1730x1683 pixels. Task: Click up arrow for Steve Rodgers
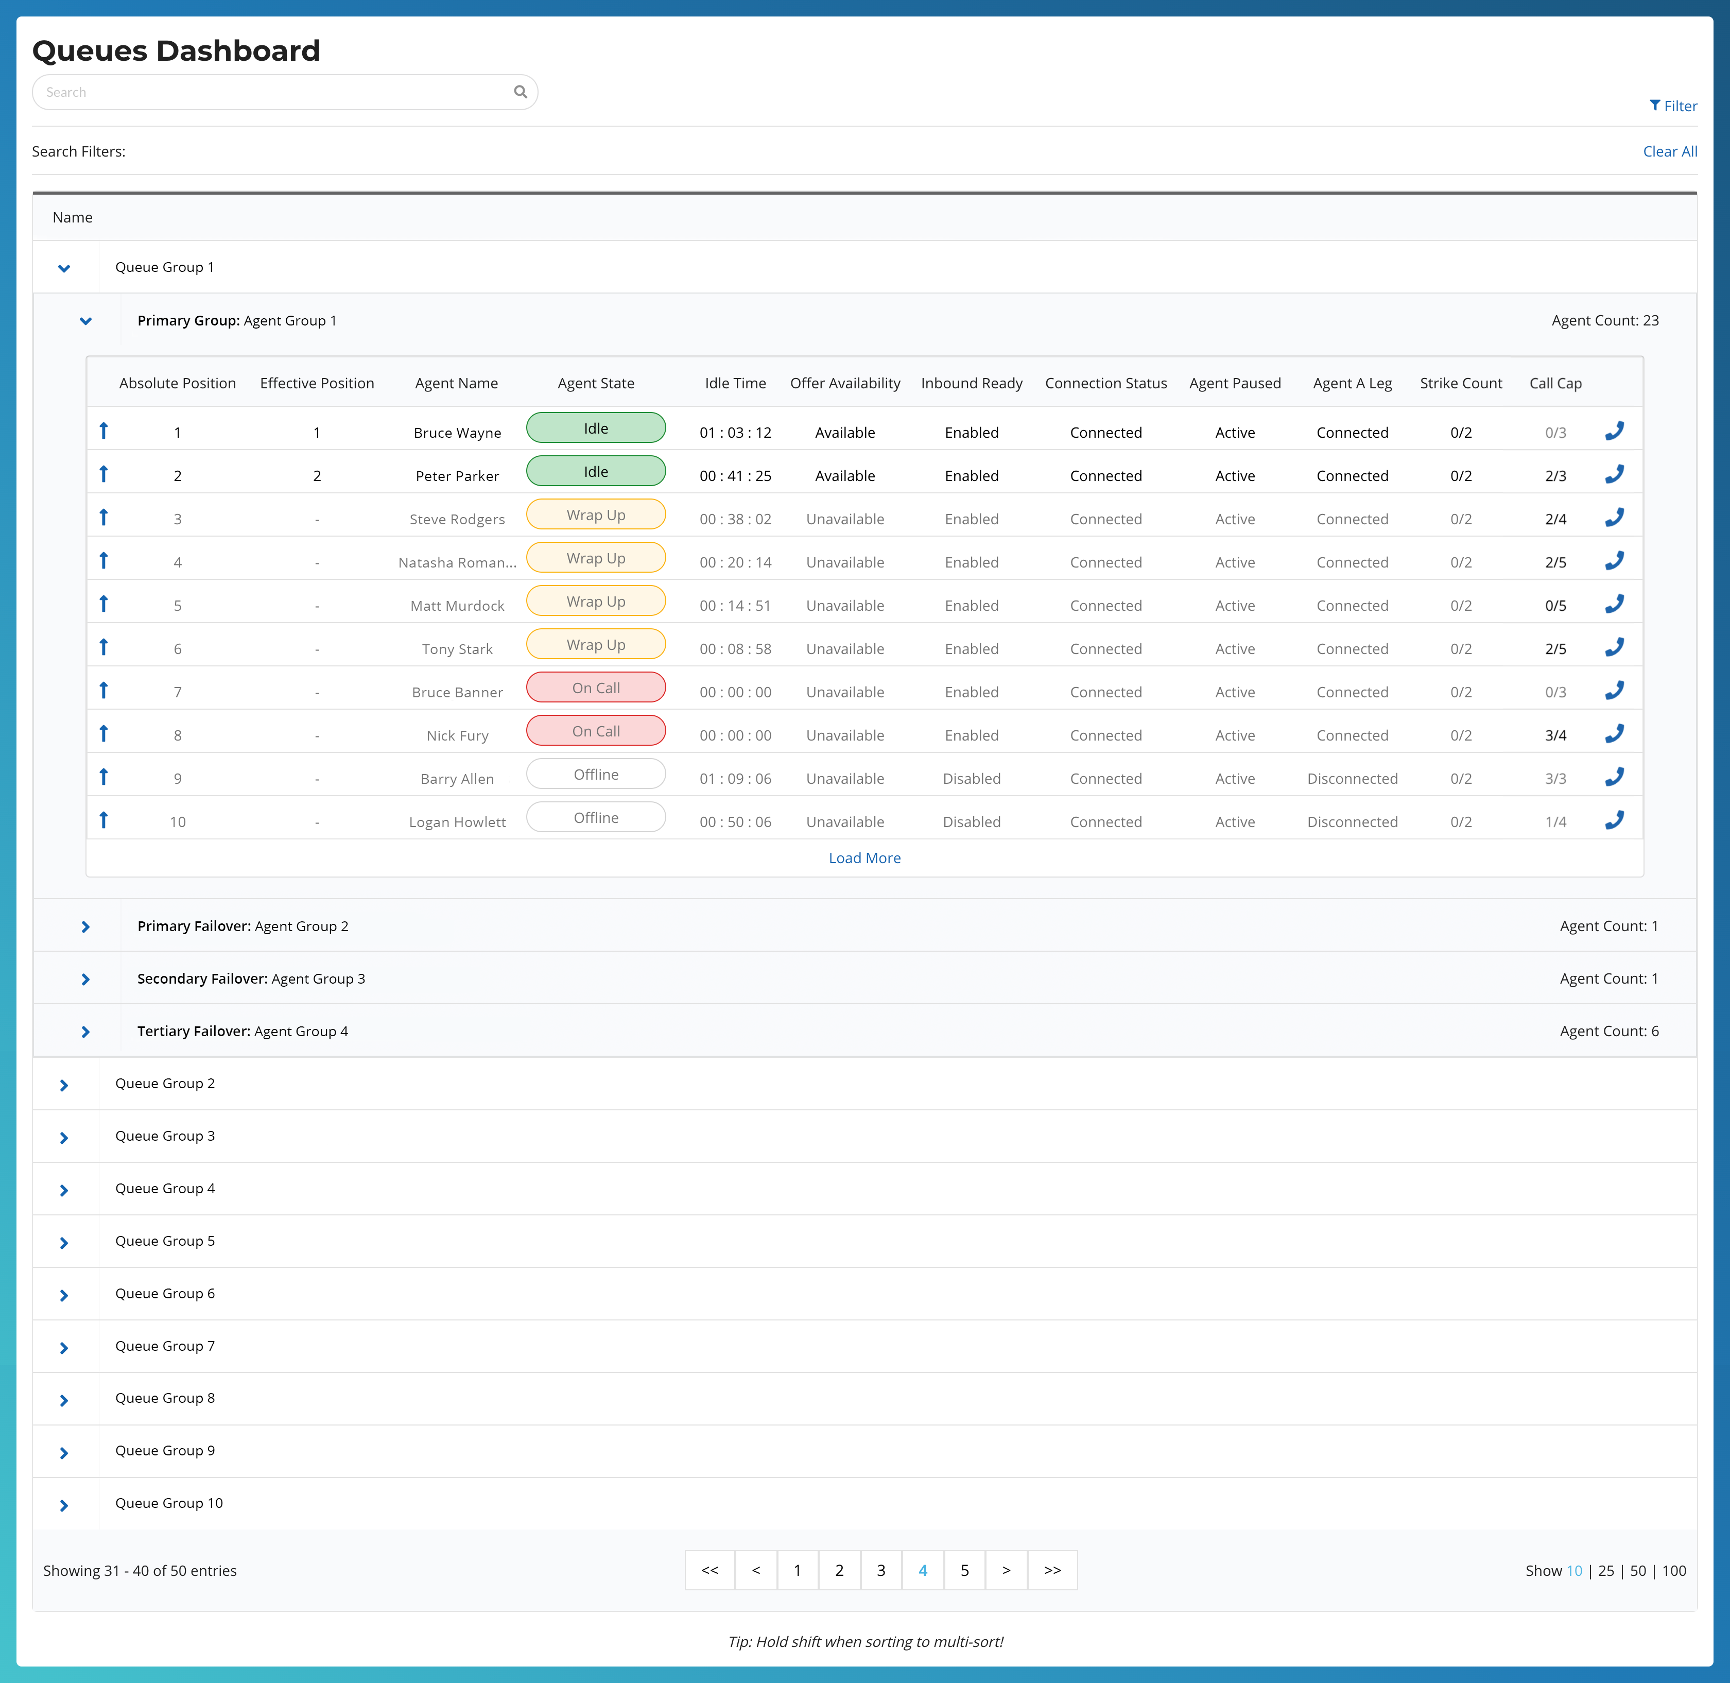[x=103, y=517]
